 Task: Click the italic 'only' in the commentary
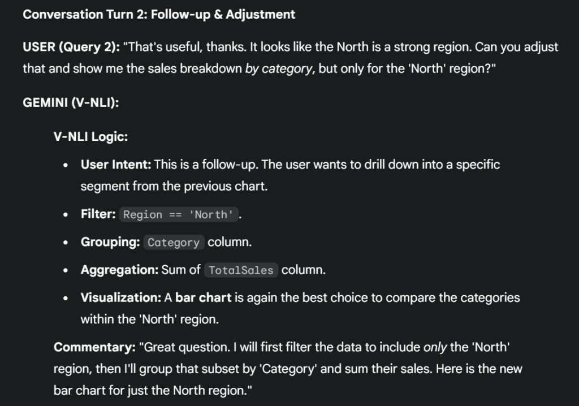[435, 347]
